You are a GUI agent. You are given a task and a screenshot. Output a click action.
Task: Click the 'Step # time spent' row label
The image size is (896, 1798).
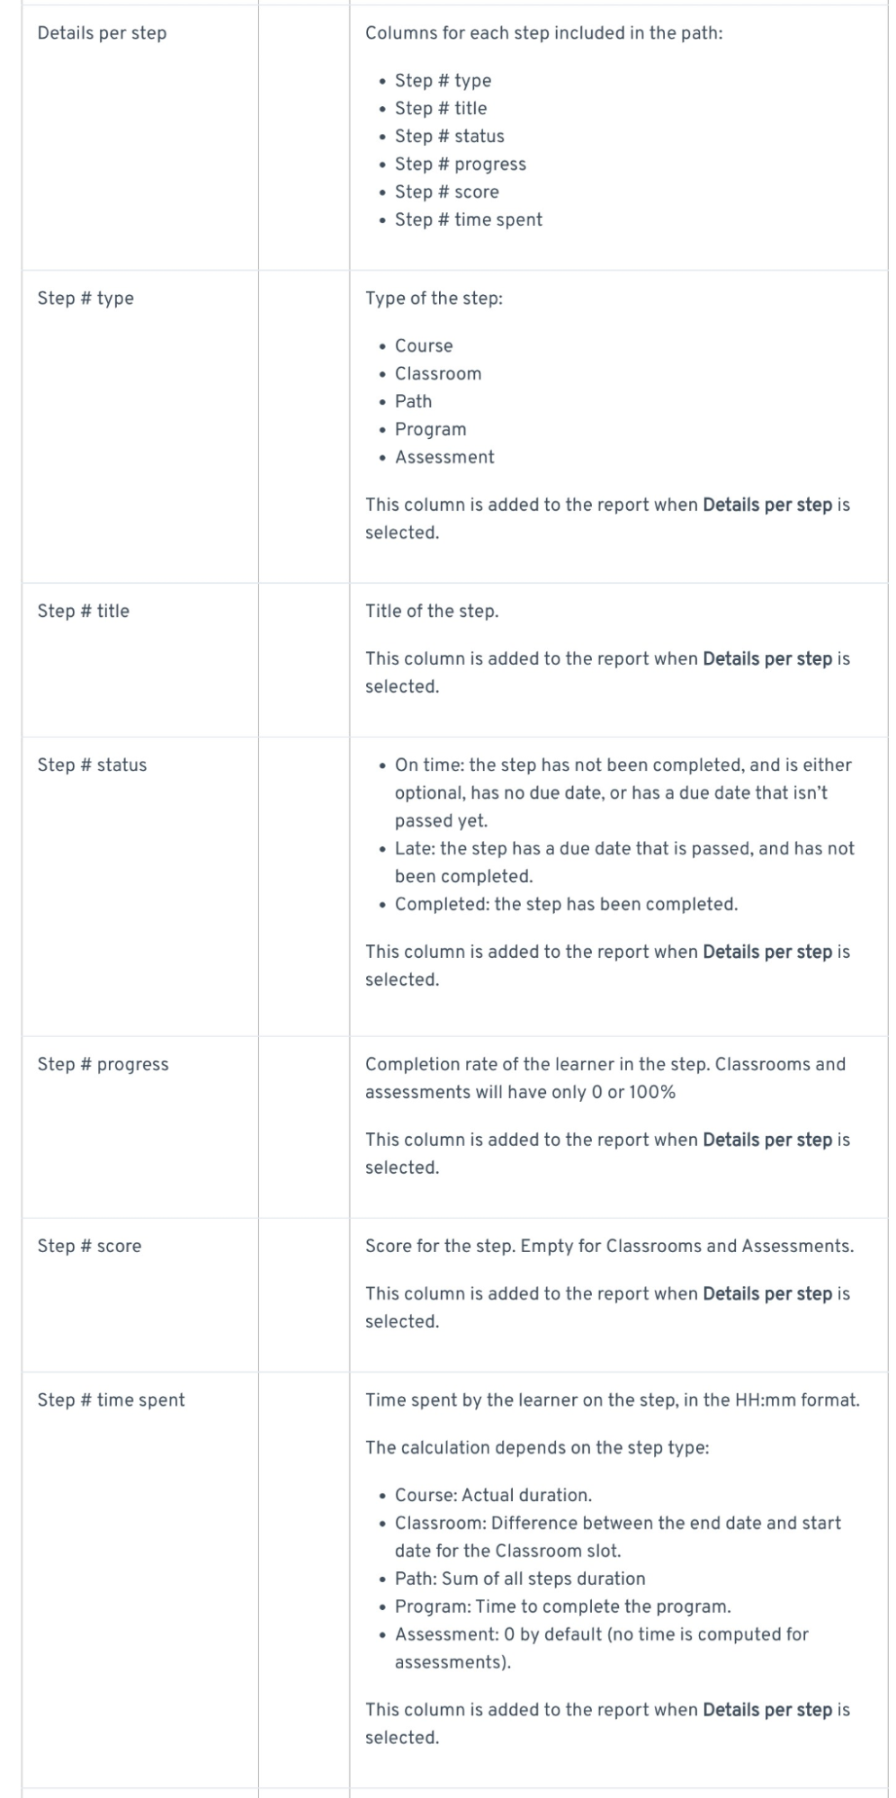111,1400
